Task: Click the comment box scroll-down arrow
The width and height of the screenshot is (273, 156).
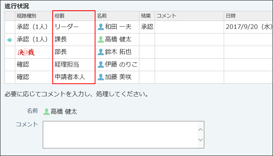Action: click(200, 140)
